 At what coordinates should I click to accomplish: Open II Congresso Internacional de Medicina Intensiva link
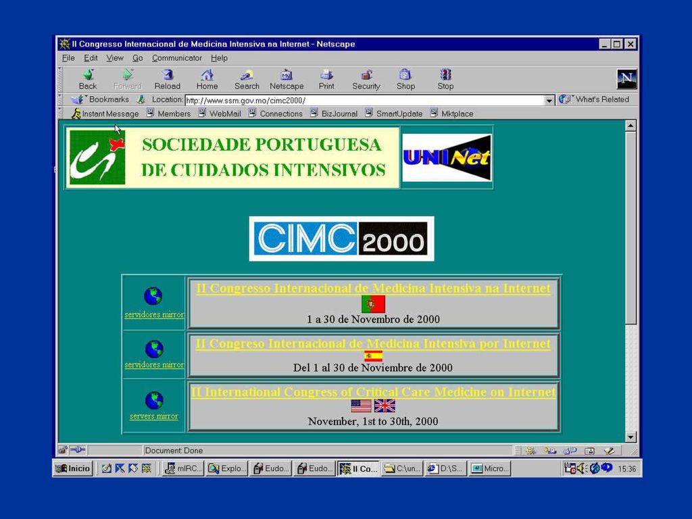[x=373, y=288]
